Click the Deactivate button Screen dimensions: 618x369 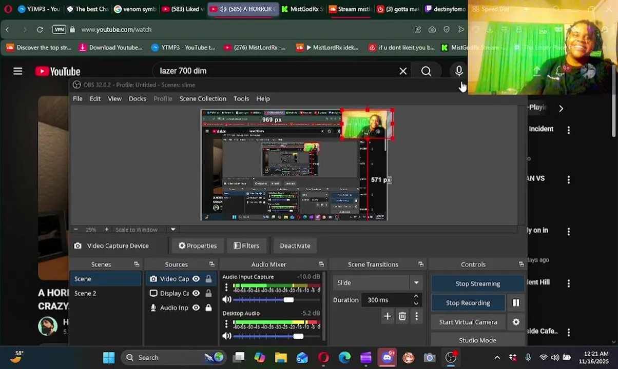tap(295, 246)
